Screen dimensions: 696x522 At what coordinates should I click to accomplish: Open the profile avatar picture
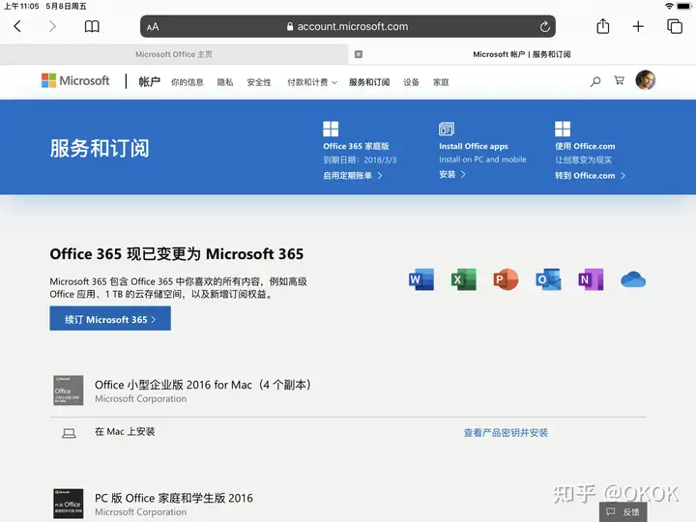(645, 80)
